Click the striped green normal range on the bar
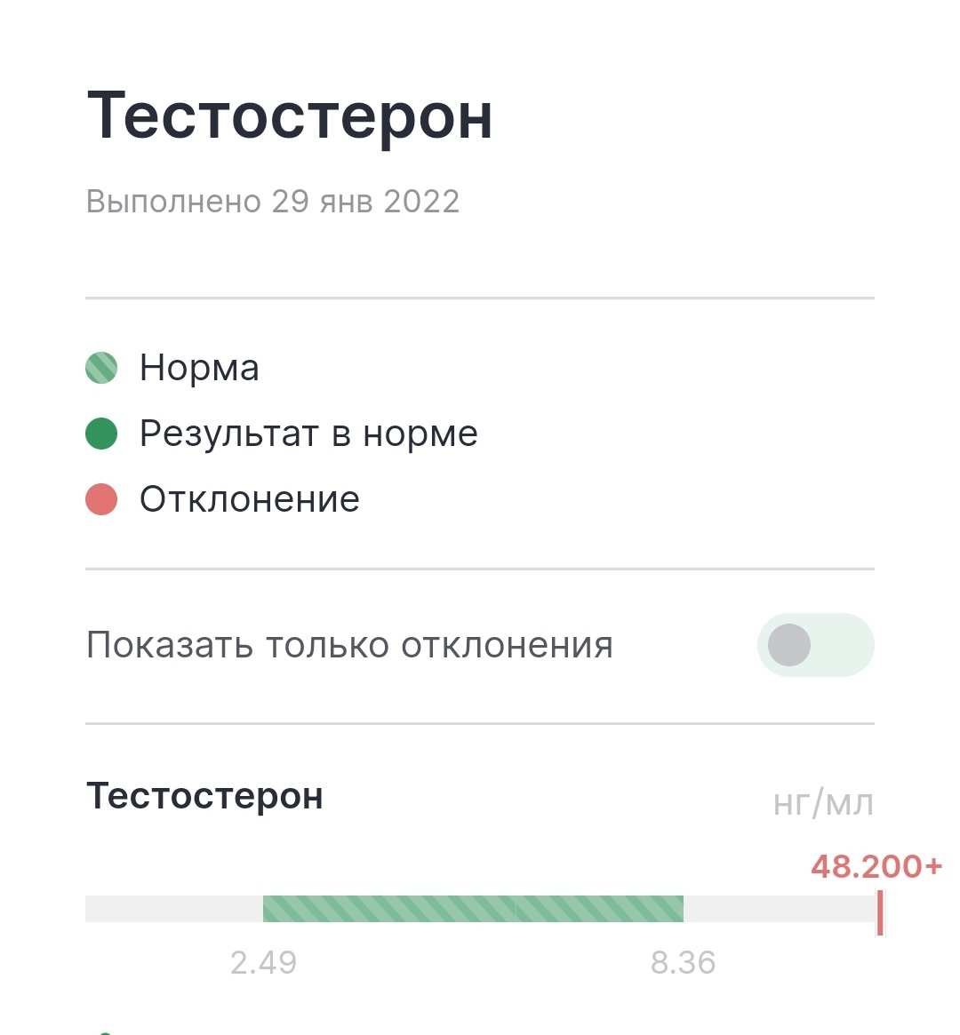The width and height of the screenshot is (960, 1035). [x=473, y=909]
